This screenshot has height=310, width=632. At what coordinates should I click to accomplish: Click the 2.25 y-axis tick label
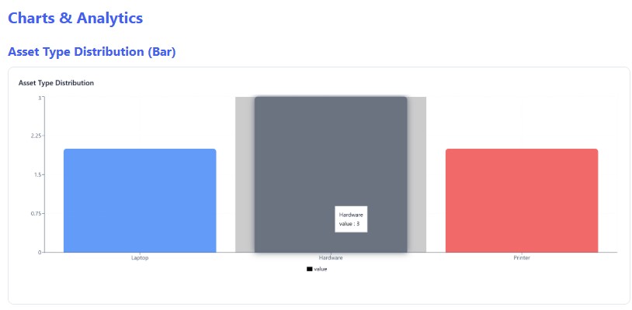(36, 136)
